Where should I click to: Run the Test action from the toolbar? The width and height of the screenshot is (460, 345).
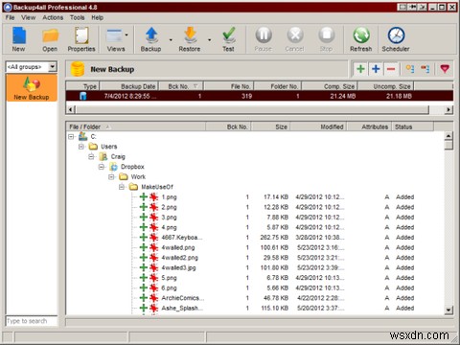(228, 39)
